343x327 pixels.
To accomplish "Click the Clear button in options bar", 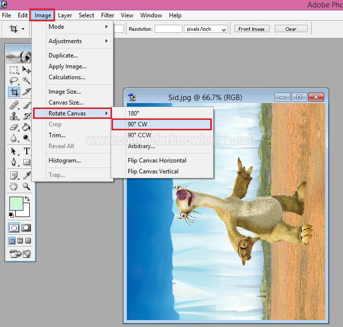I will (x=291, y=29).
